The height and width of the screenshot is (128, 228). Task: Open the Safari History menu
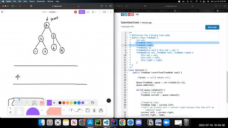(32, 1)
